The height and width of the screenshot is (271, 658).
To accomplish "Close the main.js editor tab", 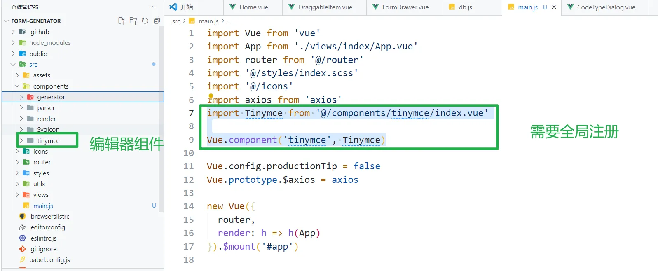I will pyautogui.click(x=554, y=7).
